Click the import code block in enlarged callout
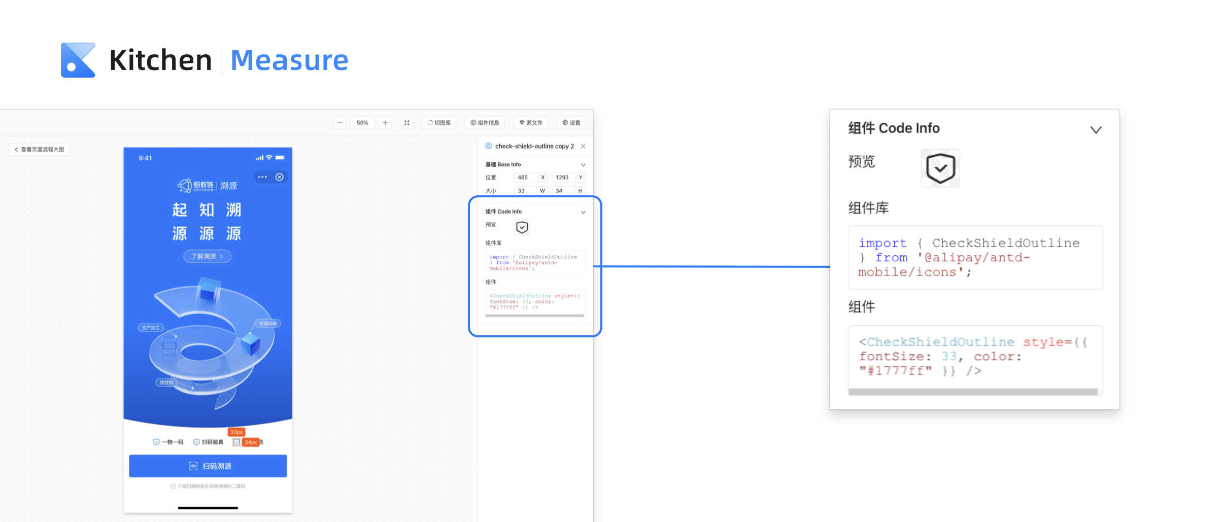Image resolution: width=1224 pixels, height=522 pixels. pos(975,258)
